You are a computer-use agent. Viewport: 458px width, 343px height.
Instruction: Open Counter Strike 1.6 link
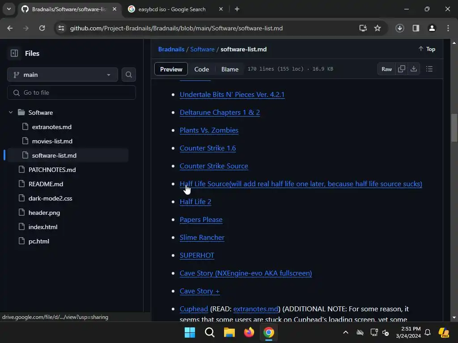[x=208, y=148]
